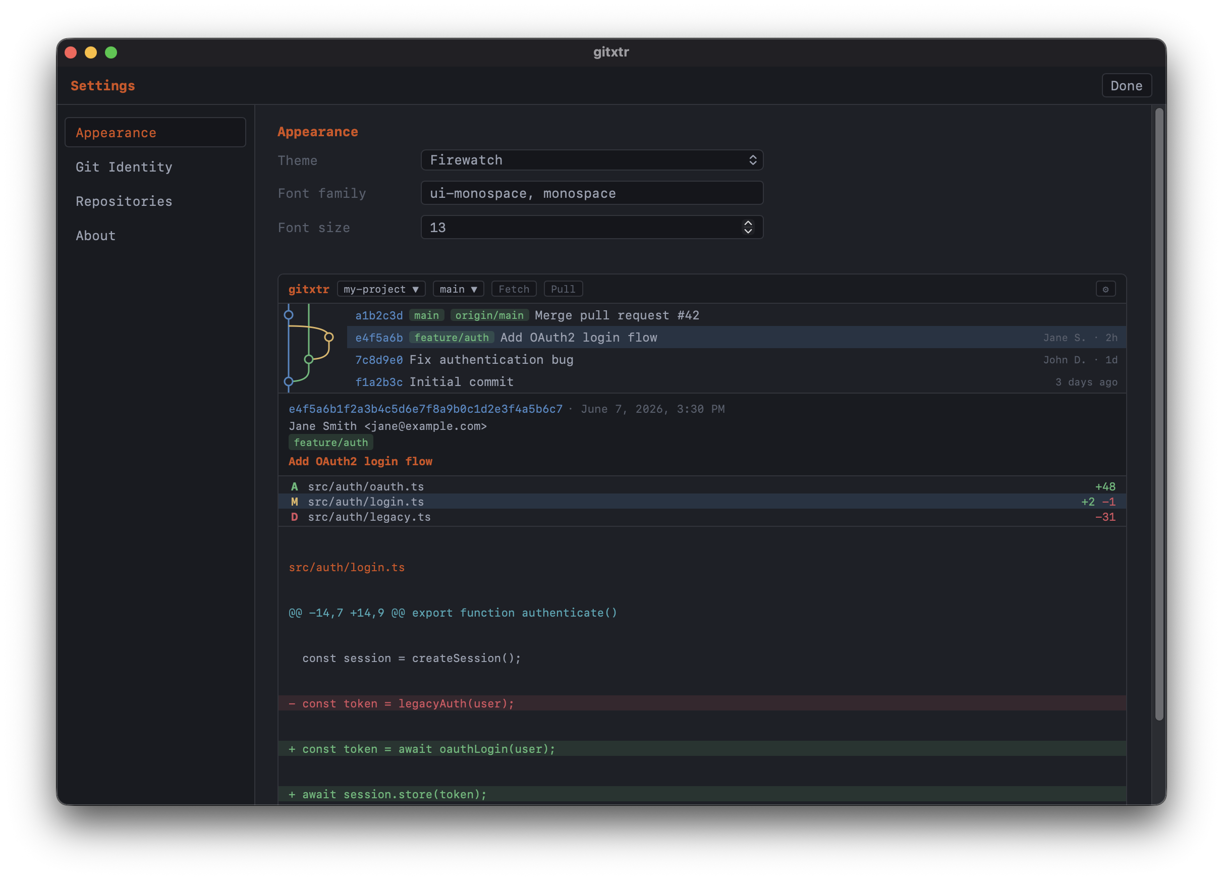The width and height of the screenshot is (1223, 880).
Task: Click the Jane S. · 2h author label
Action: [x=1080, y=338]
